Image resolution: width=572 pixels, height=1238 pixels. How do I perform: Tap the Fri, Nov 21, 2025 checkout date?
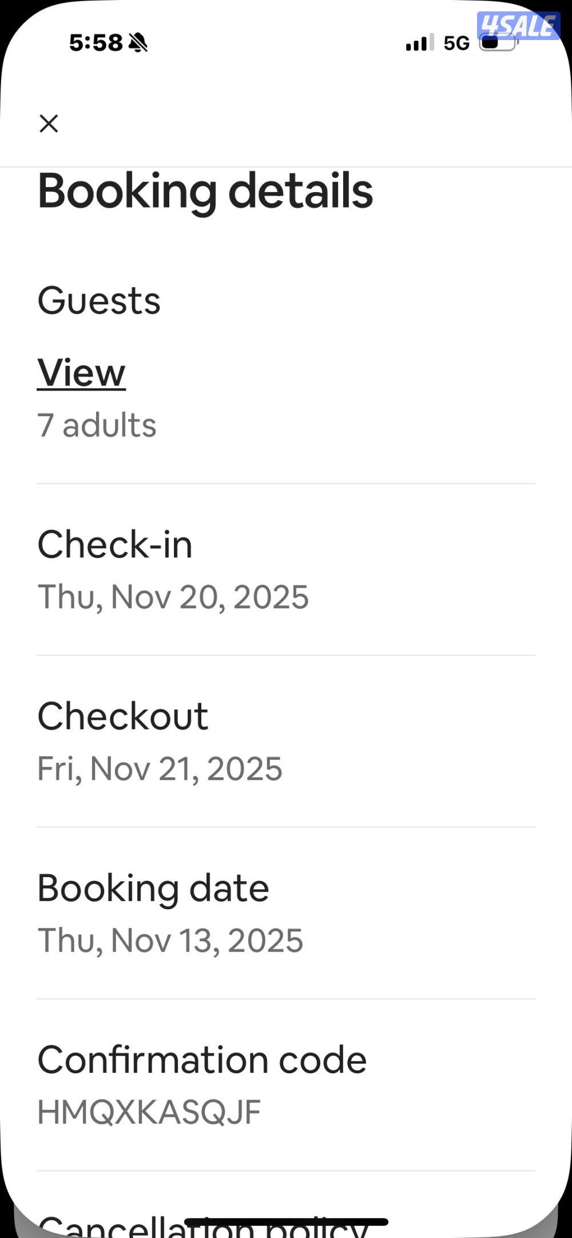click(x=160, y=769)
